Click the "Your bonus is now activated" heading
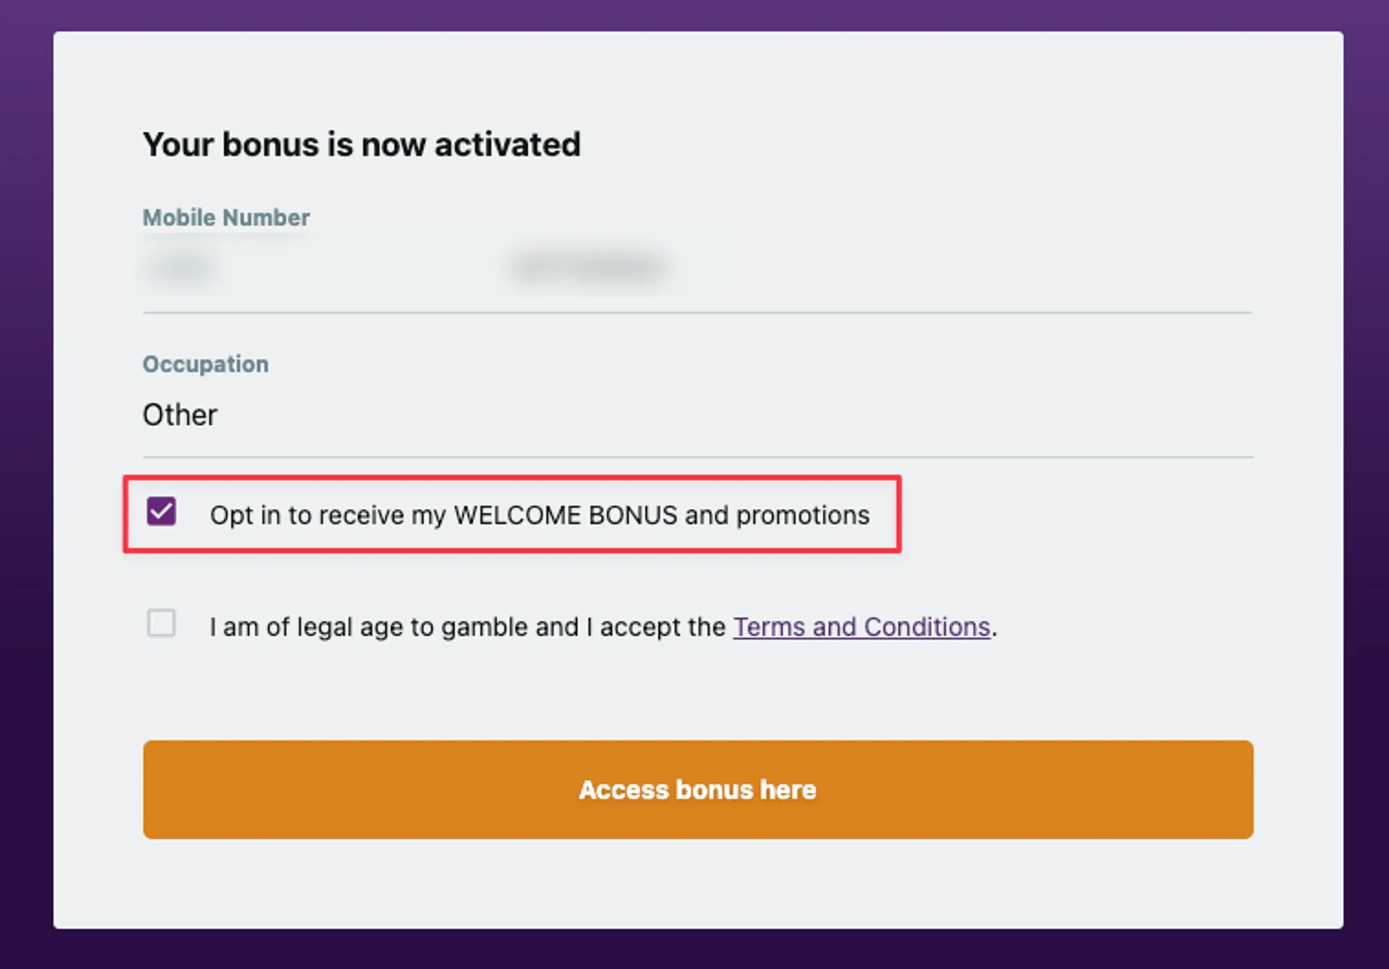Viewport: 1389px width, 969px height. 361,144
